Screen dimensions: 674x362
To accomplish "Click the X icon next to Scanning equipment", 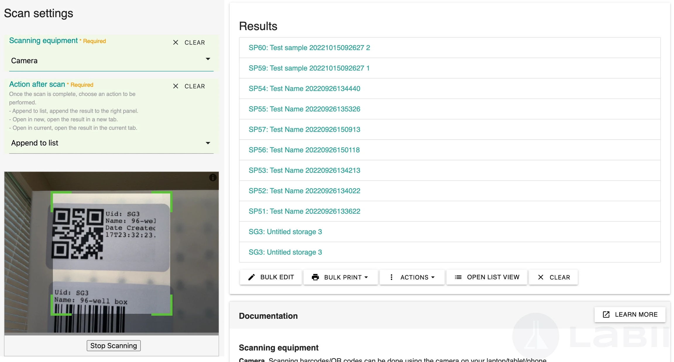I will (x=176, y=42).
